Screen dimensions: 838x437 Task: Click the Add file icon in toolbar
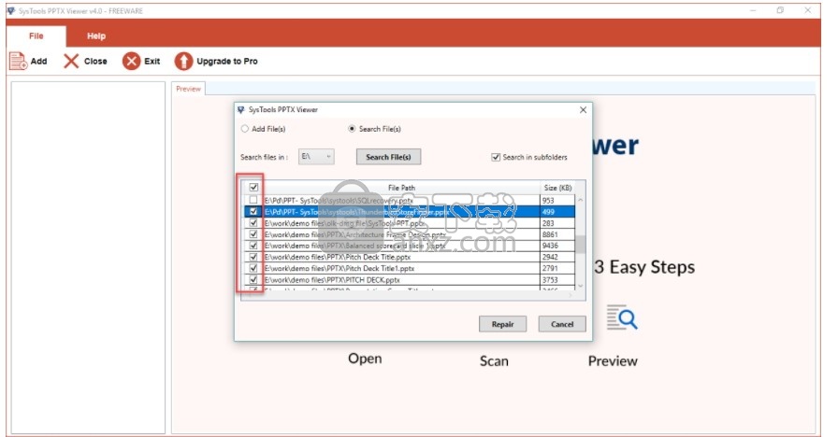coord(17,62)
